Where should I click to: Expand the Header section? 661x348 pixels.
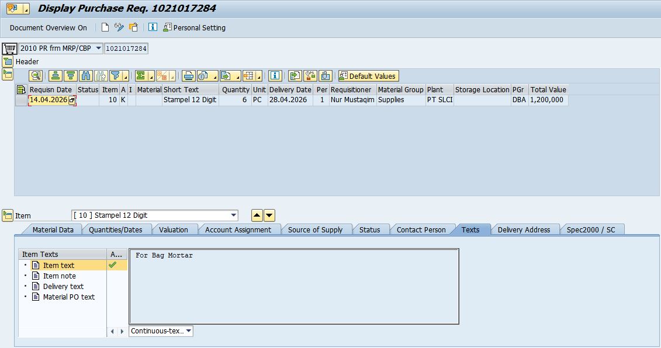point(8,61)
